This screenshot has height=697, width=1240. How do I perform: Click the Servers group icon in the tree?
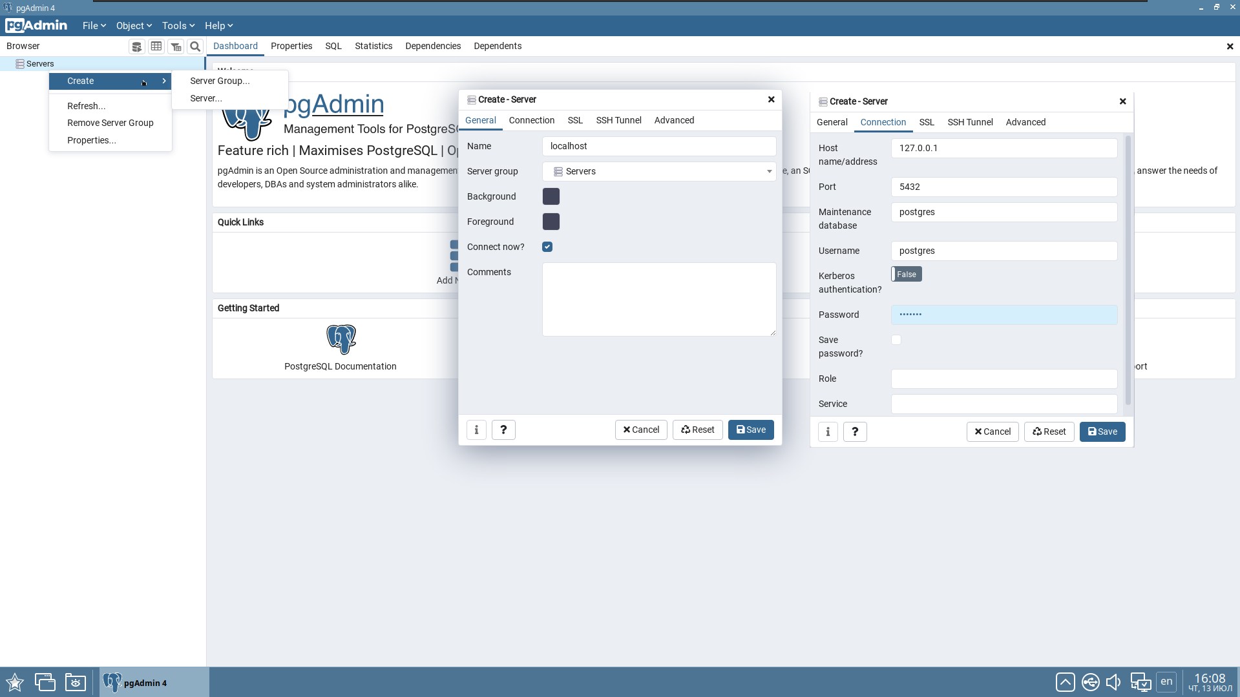(20, 64)
